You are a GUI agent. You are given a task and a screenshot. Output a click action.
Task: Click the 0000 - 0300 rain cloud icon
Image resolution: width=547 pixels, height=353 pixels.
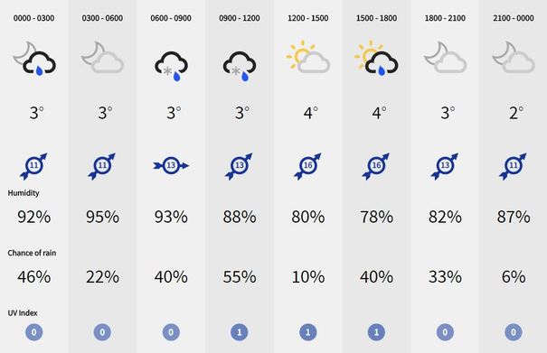click(34, 59)
